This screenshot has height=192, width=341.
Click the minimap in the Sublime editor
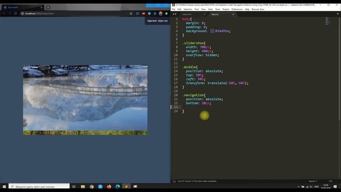[328, 21]
